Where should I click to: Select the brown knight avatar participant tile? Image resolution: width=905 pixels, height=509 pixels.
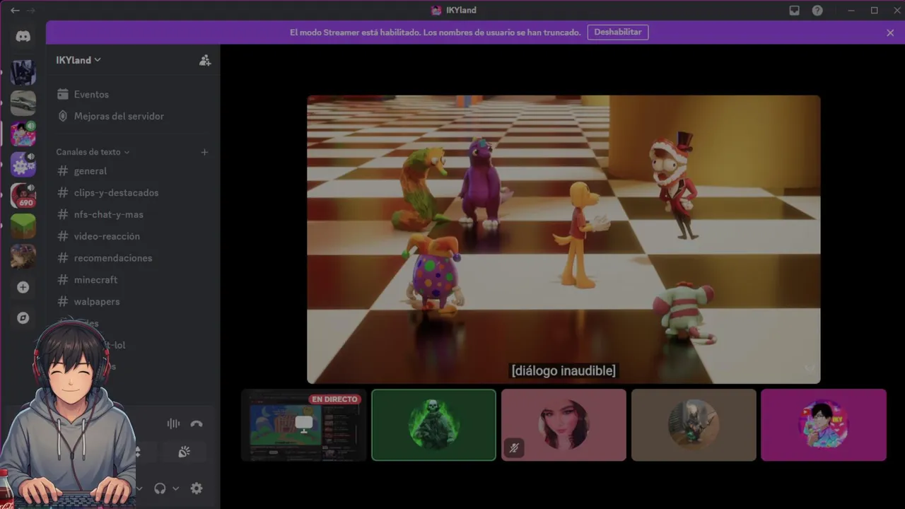(x=694, y=425)
